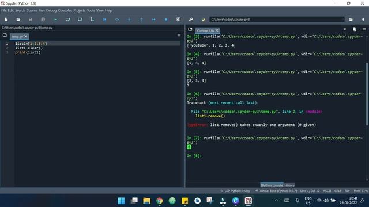Interrupt kernel stop icon in console
Screen dimensions: 369x207
click(x=345, y=29)
